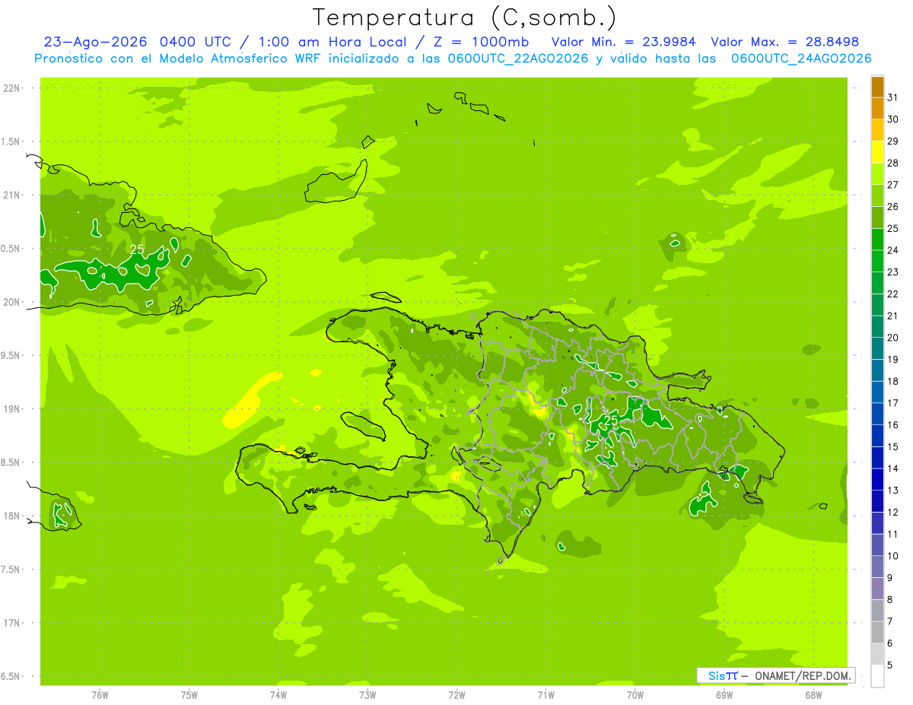This screenshot has height=705, width=913.
Task: Click the 72W longitude axis label
Action: click(x=456, y=694)
